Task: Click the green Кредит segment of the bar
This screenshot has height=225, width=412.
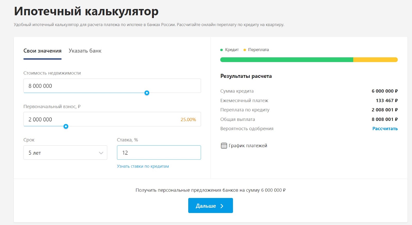Action: click(x=287, y=60)
